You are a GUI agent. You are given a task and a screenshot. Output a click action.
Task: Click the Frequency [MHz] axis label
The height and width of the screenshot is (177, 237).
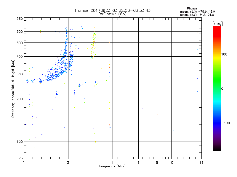[x=112, y=166]
